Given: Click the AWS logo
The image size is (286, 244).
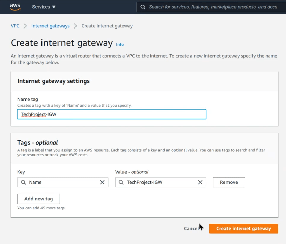Looking at the screenshot, I should 15,7.
